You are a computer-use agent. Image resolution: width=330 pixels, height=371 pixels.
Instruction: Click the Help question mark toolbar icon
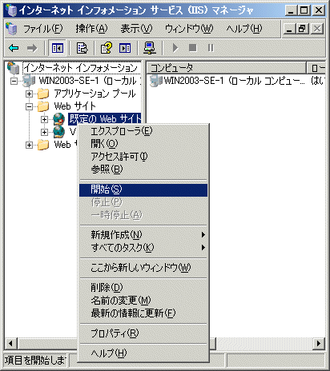pos(106,48)
